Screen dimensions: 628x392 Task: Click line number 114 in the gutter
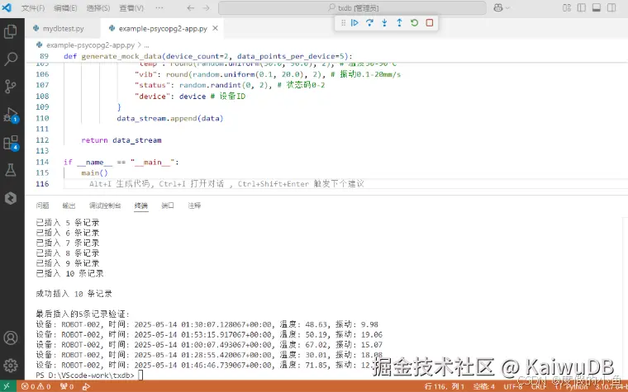click(x=42, y=162)
